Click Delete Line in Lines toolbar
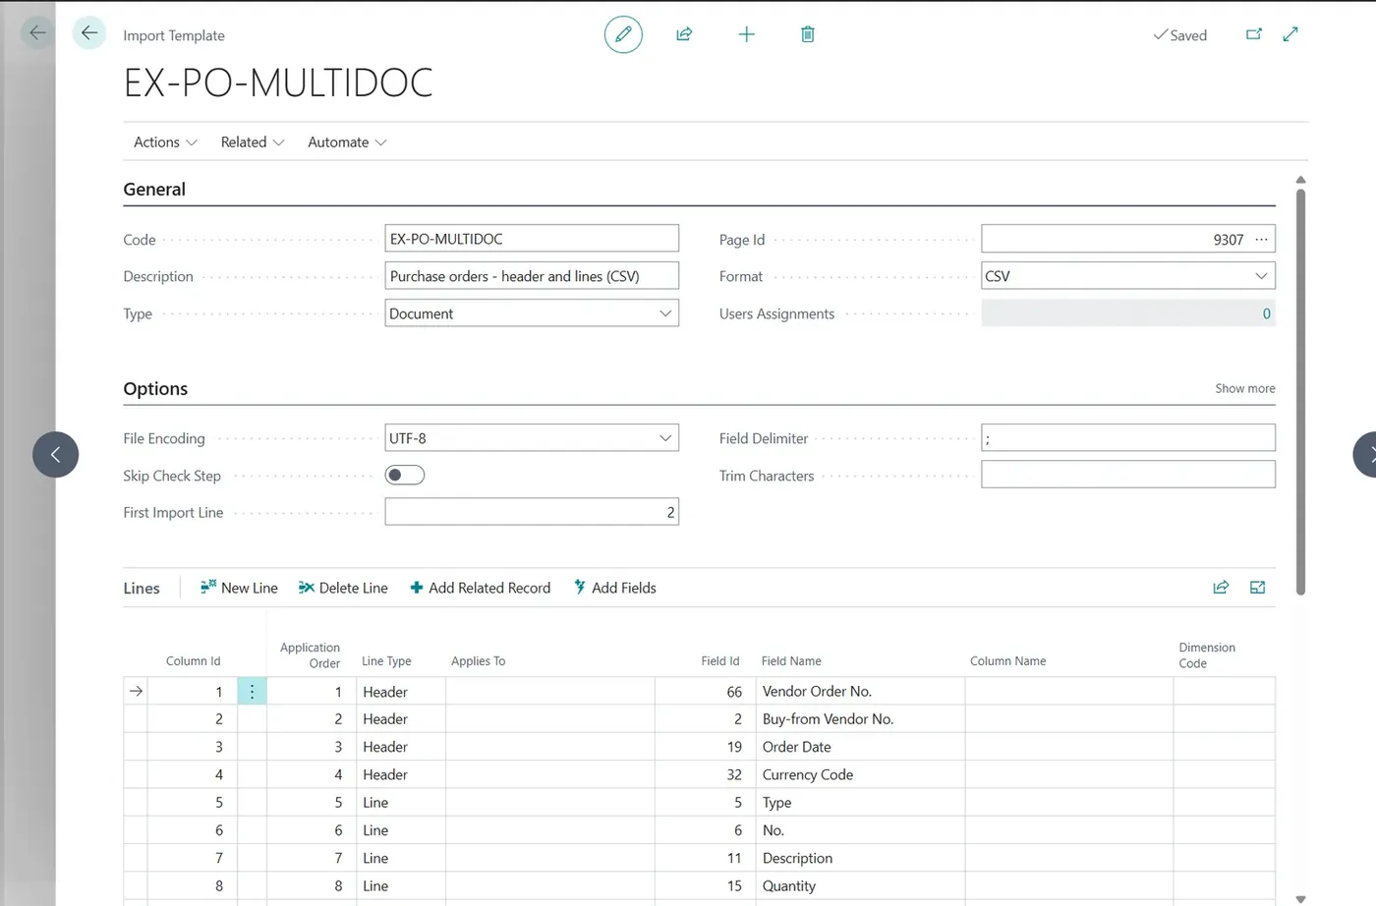This screenshot has width=1376, height=906. click(x=343, y=588)
